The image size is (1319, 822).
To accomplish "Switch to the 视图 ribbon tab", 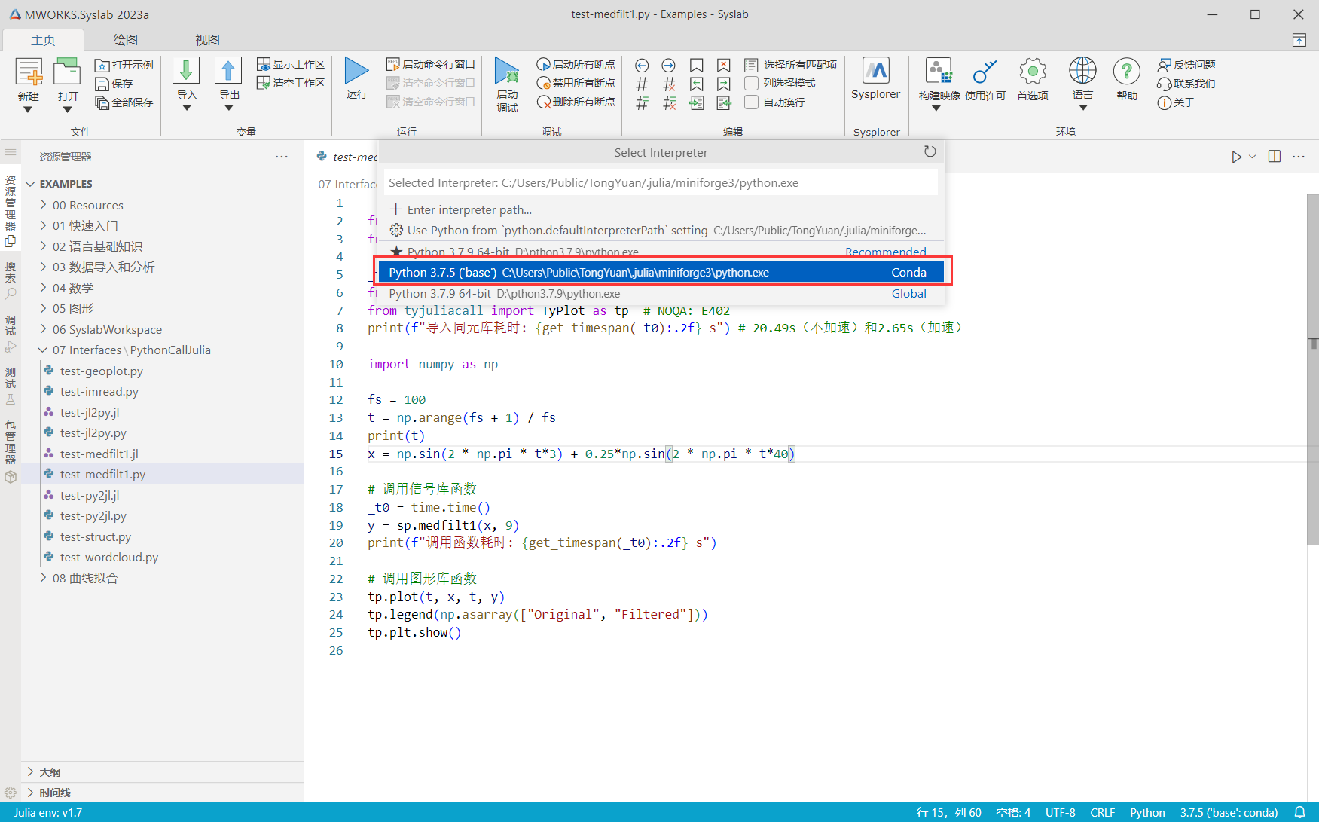I will point(207,40).
